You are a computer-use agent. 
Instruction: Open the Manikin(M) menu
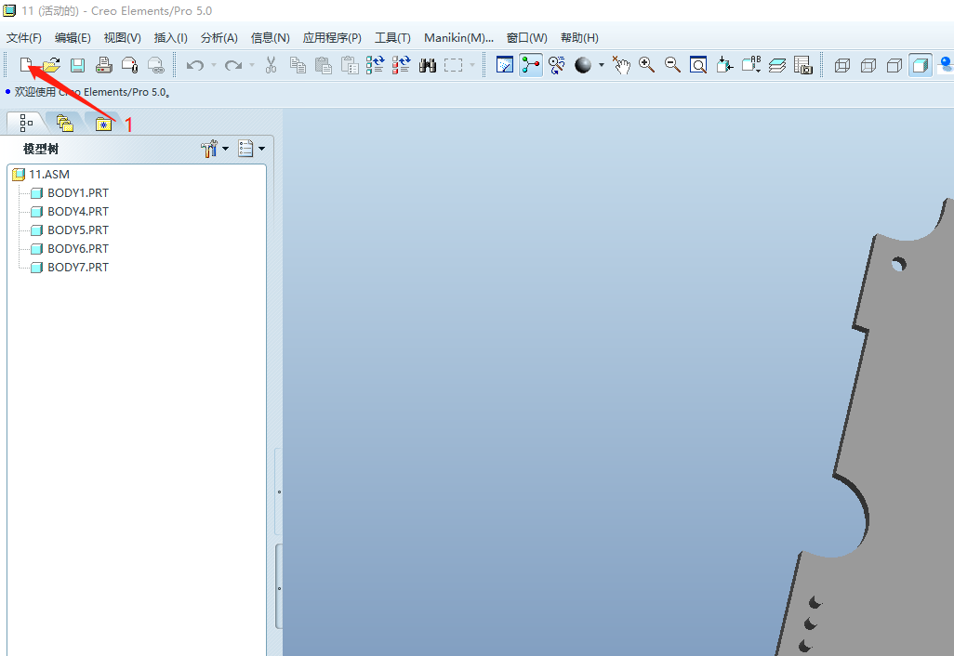tap(458, 38)
